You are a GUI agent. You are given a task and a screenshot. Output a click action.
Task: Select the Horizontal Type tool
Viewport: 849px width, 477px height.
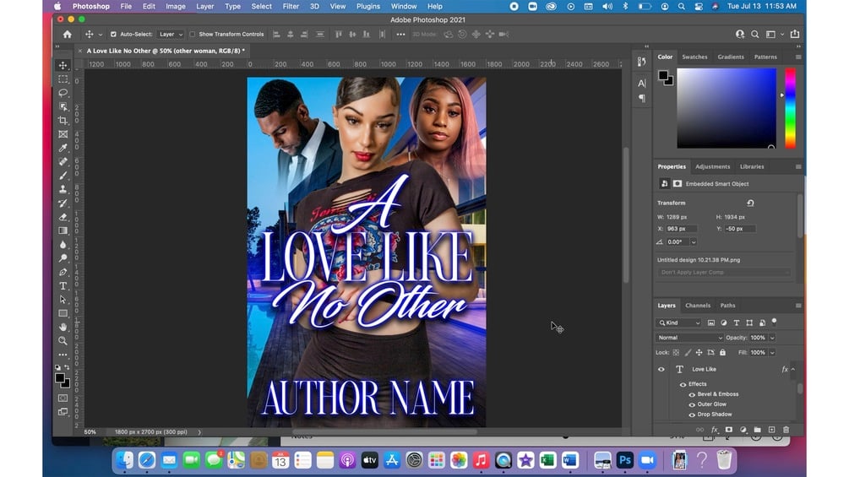[63, 285]
